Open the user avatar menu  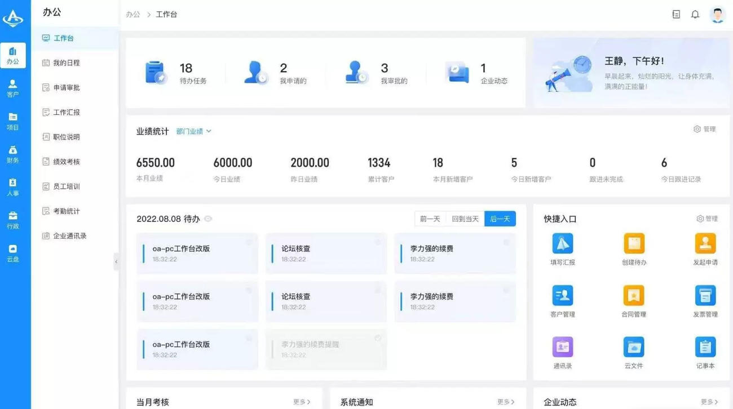click(x=717, y=15)
